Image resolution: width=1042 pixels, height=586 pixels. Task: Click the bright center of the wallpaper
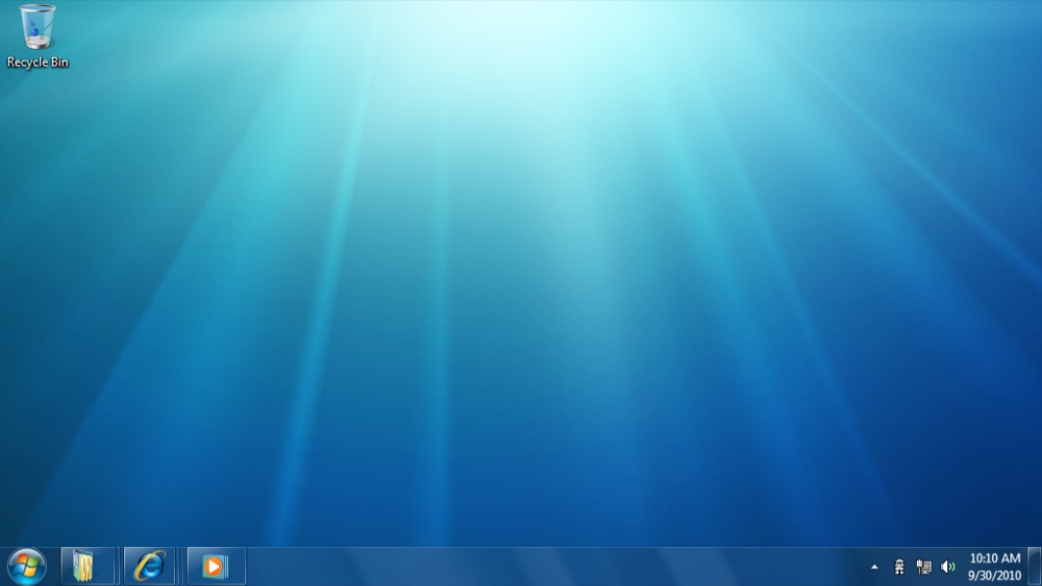tap(518, 59)
